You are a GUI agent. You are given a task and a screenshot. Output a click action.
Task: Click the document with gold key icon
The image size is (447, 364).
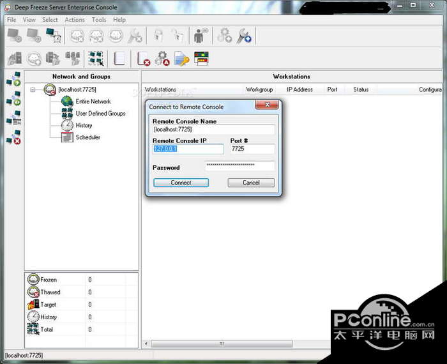coord(181,59)
